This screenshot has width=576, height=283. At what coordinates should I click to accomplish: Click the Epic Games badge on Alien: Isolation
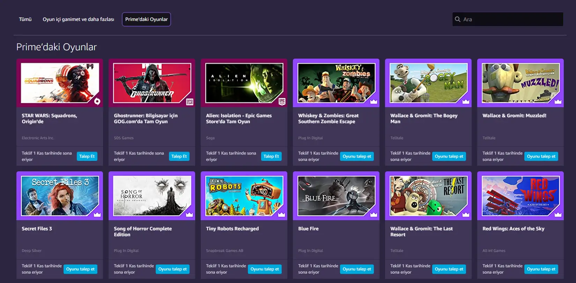point(282,102)
